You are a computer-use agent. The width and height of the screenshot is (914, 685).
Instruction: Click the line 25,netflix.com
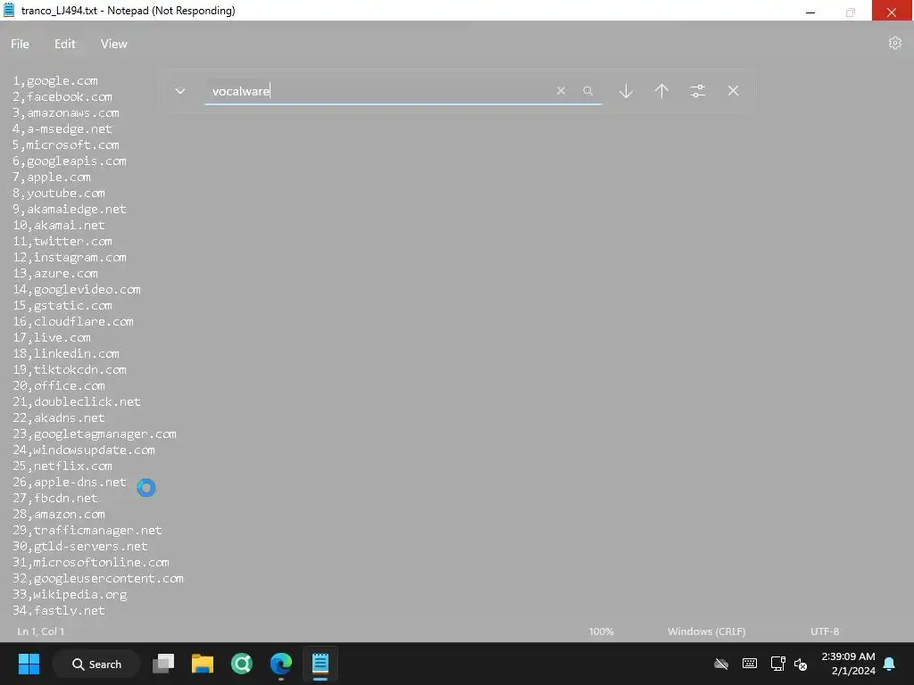(x=62, y=466)
